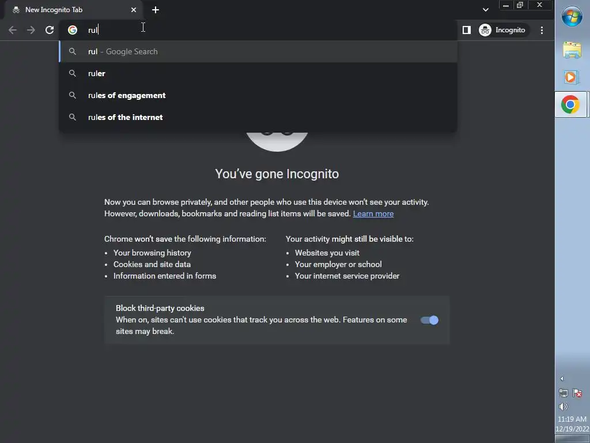Select the New Incognito Tab

(x=74, y=10)
